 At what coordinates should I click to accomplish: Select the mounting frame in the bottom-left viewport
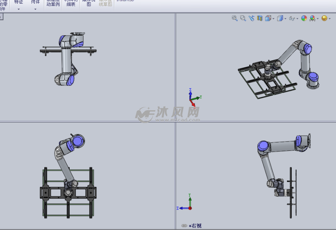[68, 193]
